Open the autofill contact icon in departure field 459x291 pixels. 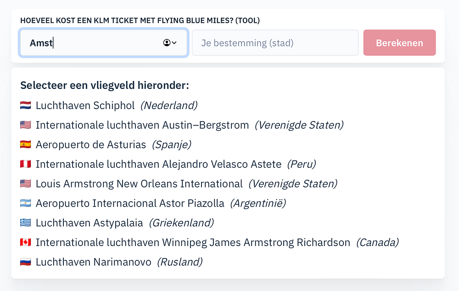[x=169, y=43]
